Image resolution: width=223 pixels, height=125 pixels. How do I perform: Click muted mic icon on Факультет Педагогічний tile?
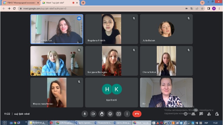coord(79,50)
